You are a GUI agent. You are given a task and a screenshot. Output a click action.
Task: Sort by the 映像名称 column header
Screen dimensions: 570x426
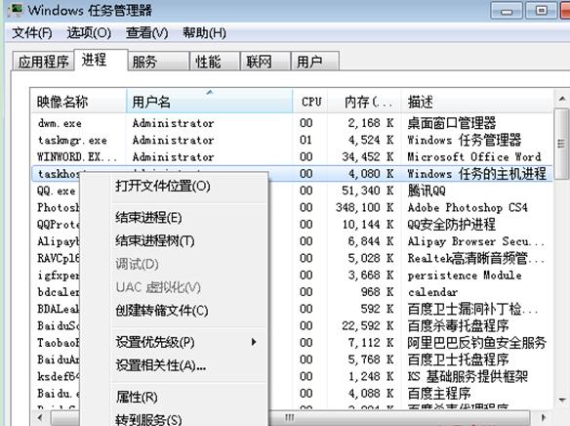click(78, 102)
